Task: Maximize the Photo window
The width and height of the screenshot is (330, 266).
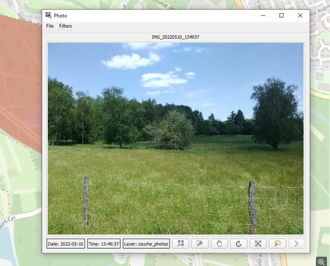Action: [281, 15]
